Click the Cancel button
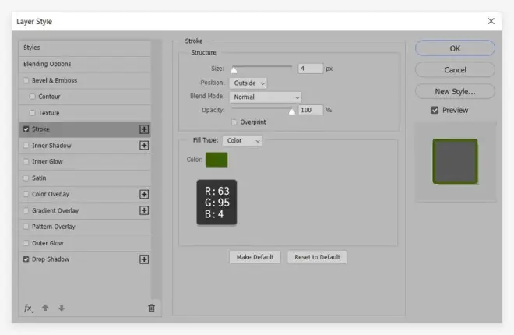514x335 pixels. (x=455, y=70)
